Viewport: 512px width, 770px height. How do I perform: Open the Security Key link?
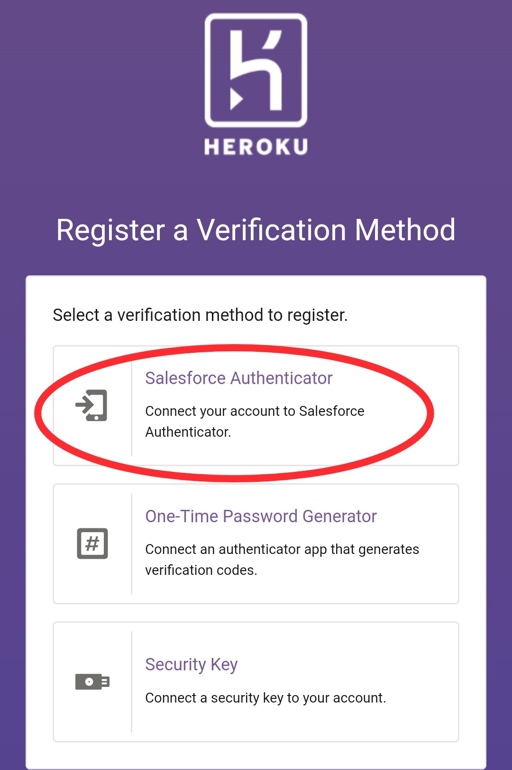click(x=192, y=664)
